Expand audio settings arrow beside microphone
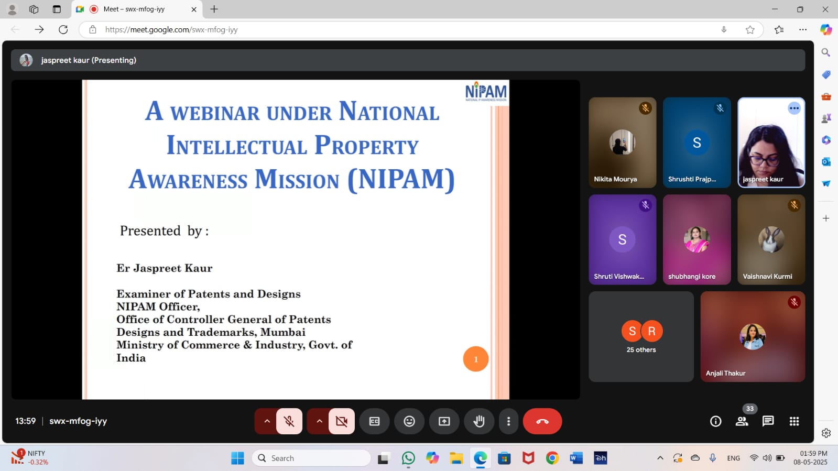 pos(267,421)
